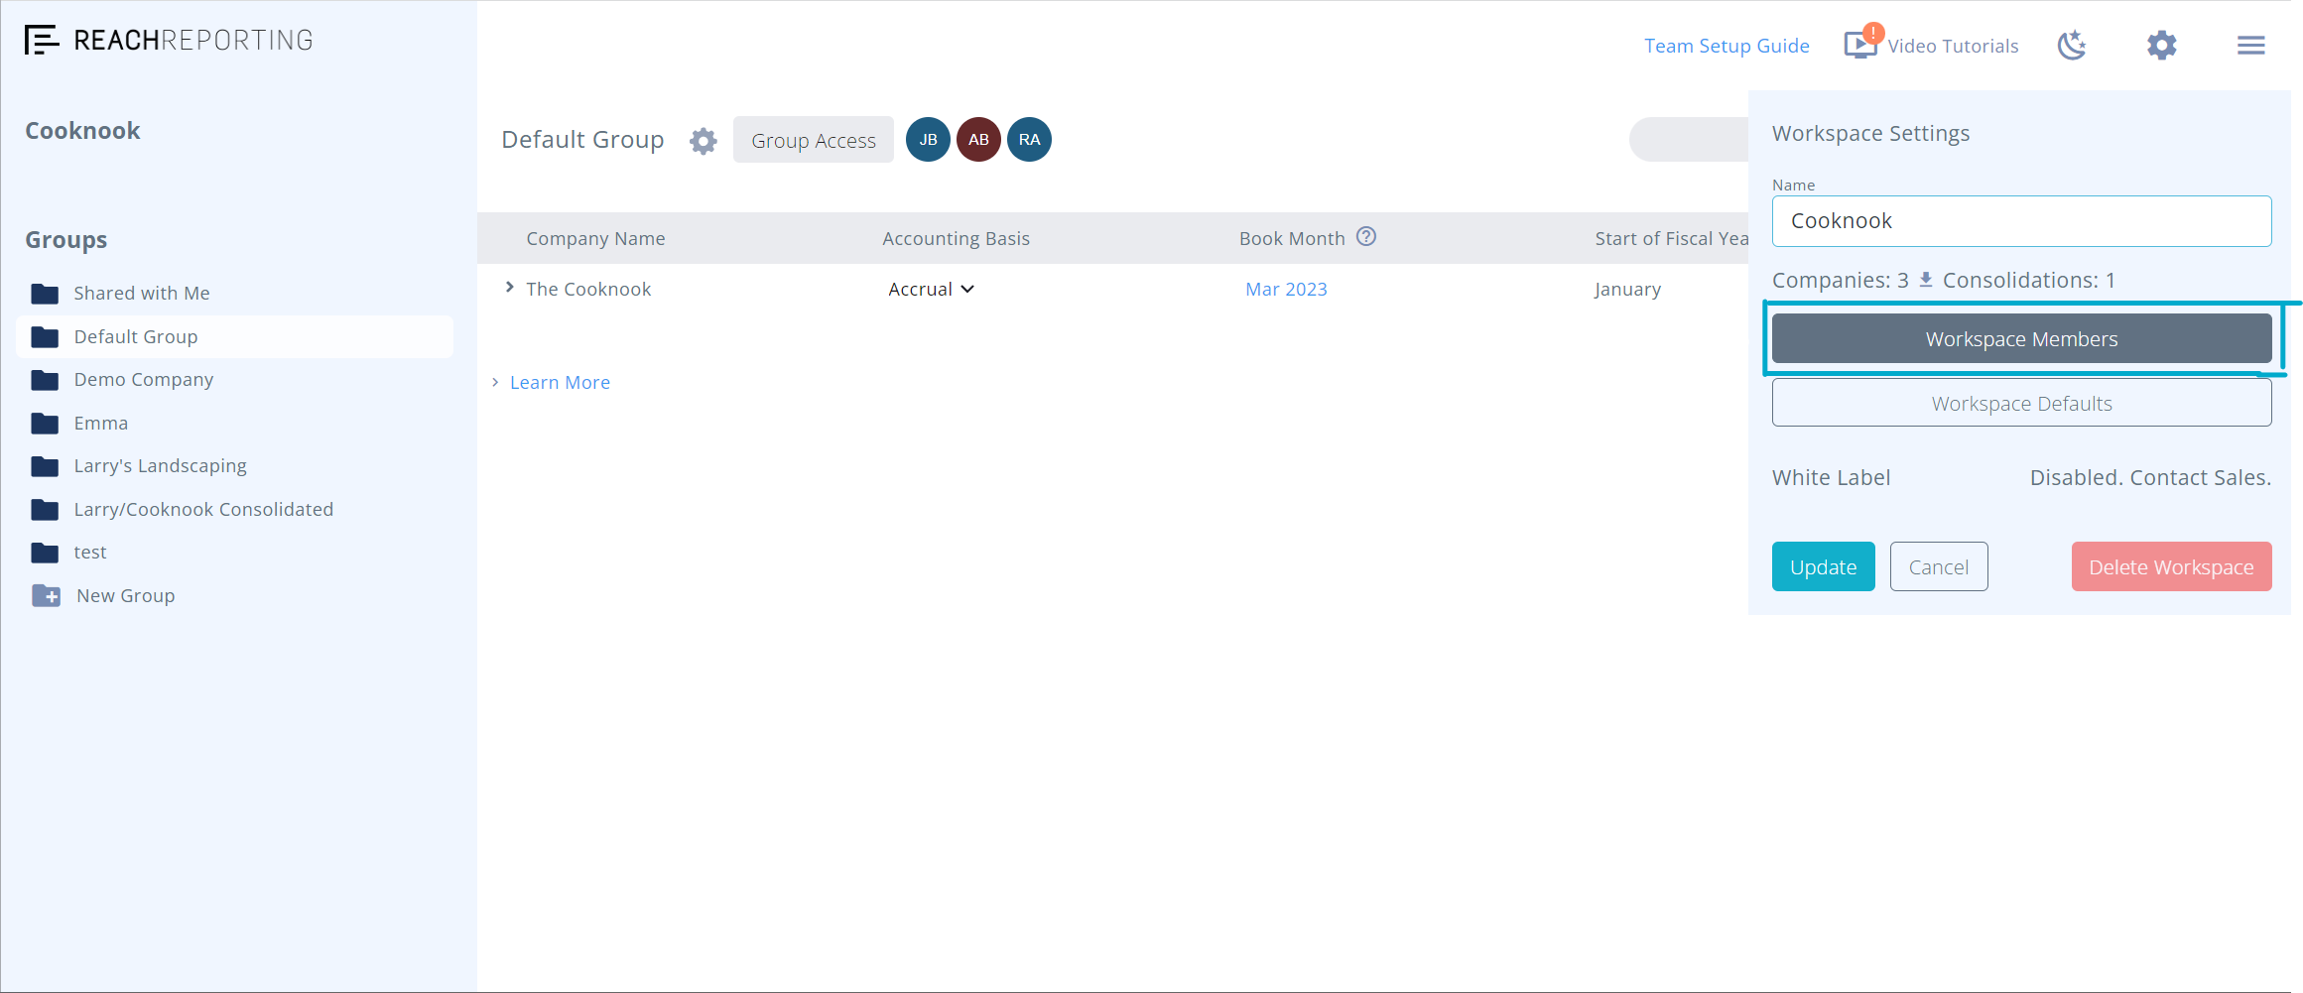Click the Consolidations: 1 text
This screenshot has width=2303, height=993.
click(2028, 280)
